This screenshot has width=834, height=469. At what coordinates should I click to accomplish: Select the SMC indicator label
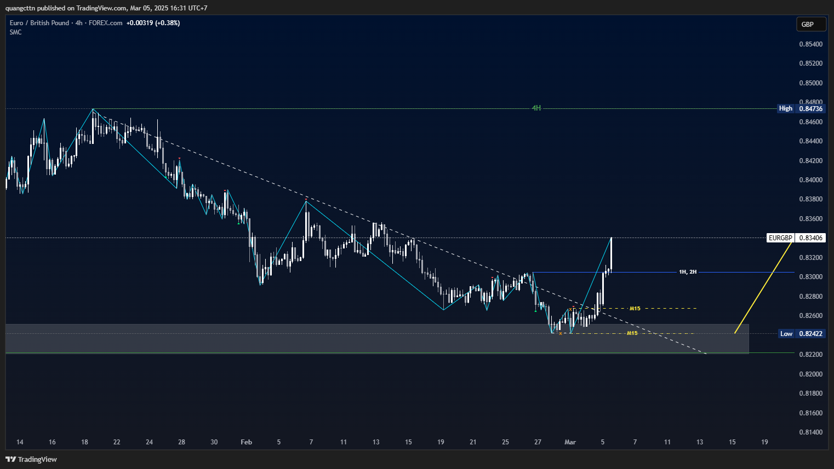click(x=16, y=32)
